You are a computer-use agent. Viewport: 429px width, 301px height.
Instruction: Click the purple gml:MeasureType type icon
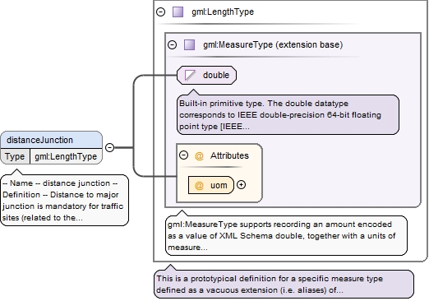(x=189, y=44)
